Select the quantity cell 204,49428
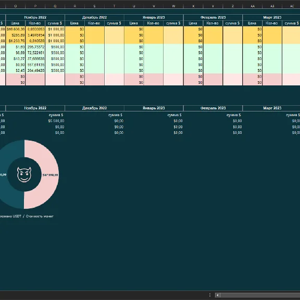The width and height of the screenshot is (300, 300). (35, 71)
